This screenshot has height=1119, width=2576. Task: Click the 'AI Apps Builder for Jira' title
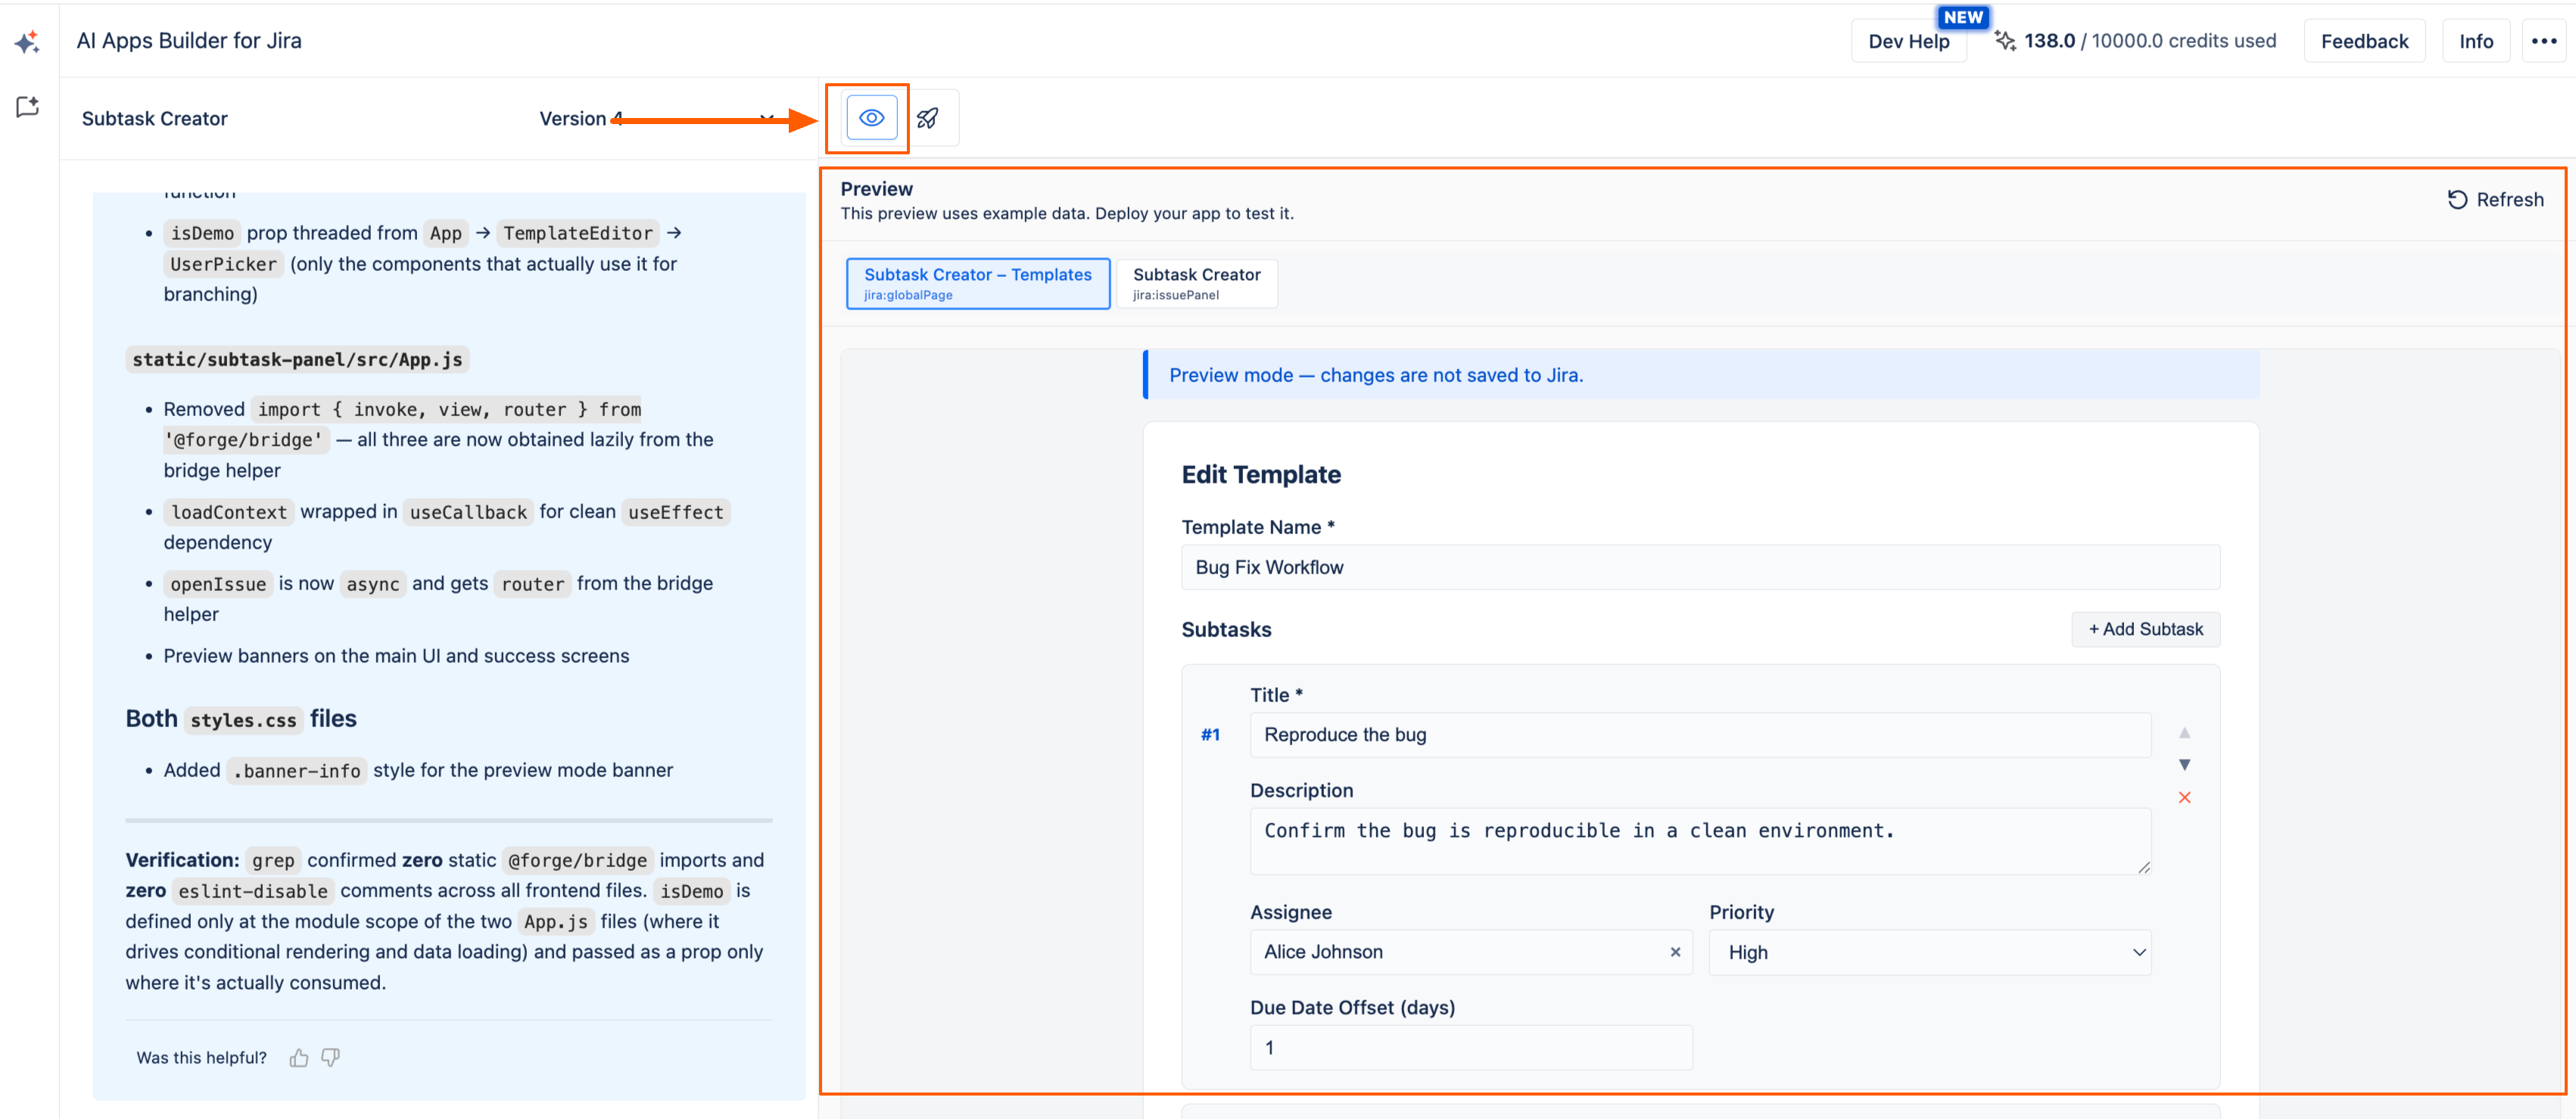coord(189,41)
